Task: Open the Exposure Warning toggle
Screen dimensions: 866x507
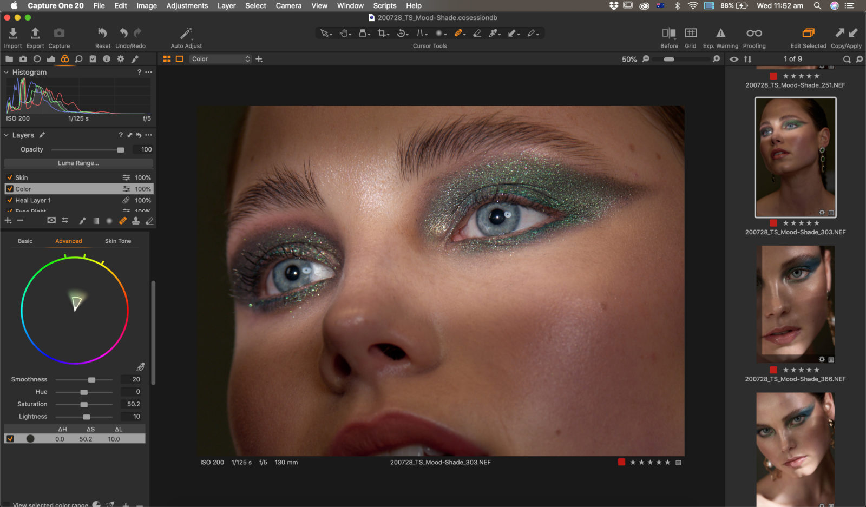Action: (720, 34)
